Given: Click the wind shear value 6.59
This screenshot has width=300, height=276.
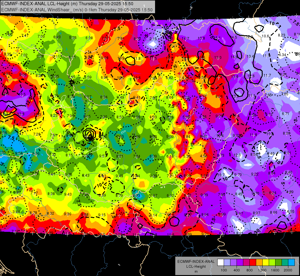Looking at the screenshot, I should [88, 77].
